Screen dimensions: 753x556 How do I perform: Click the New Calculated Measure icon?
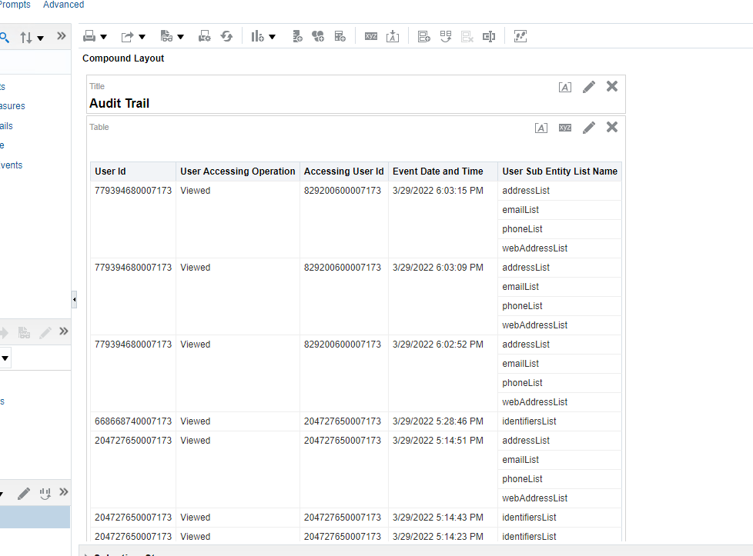[x=340, y=36]
